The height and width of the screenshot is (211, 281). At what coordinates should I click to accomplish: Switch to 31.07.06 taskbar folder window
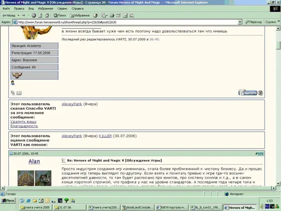pyautogui.click(x=70, y=208)
